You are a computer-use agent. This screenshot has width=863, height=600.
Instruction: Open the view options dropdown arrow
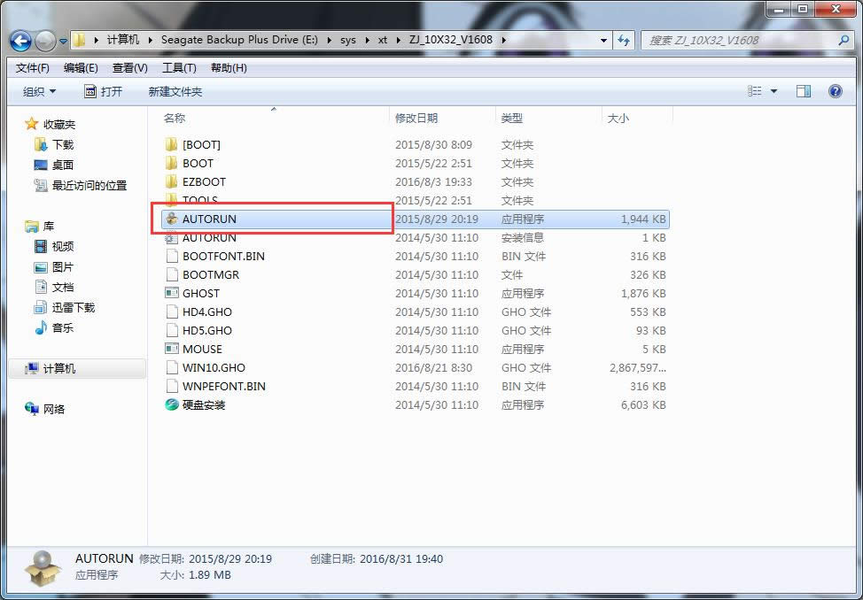point(774,91)
